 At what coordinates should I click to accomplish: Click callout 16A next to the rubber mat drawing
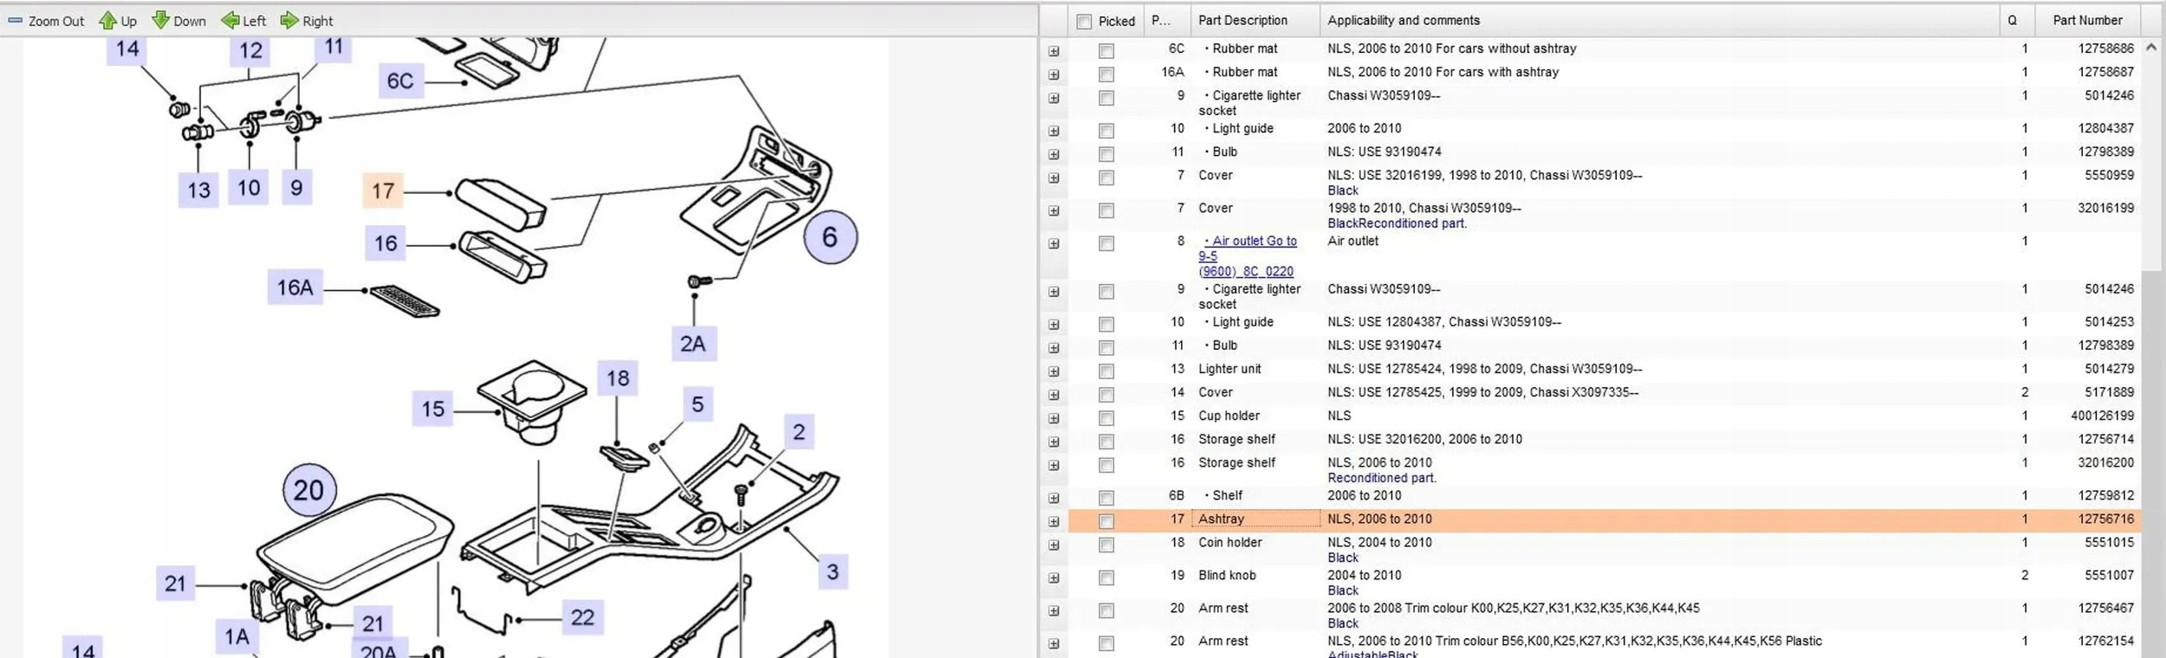pyautogui.click(x=295, y=287)
